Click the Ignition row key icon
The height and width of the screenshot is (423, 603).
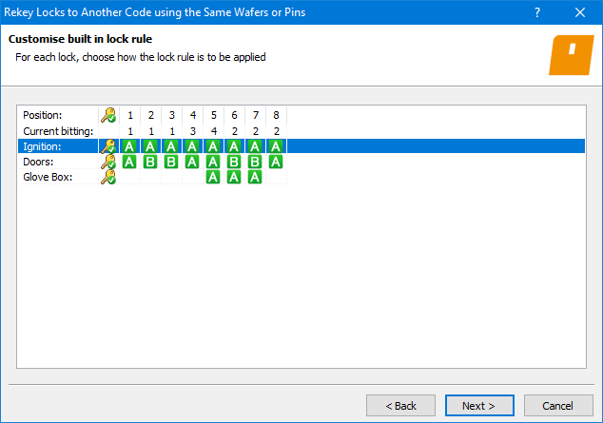[x=108, y=146]
